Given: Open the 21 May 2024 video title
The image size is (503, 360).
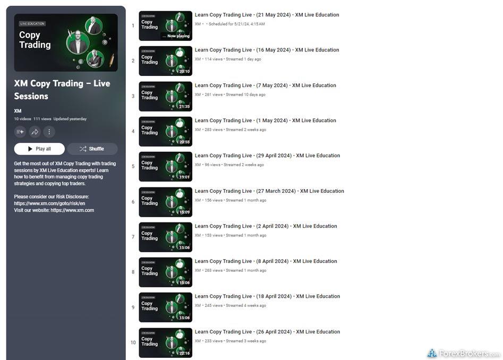Looking at the screenshot, I should click(x=267, y=15).
